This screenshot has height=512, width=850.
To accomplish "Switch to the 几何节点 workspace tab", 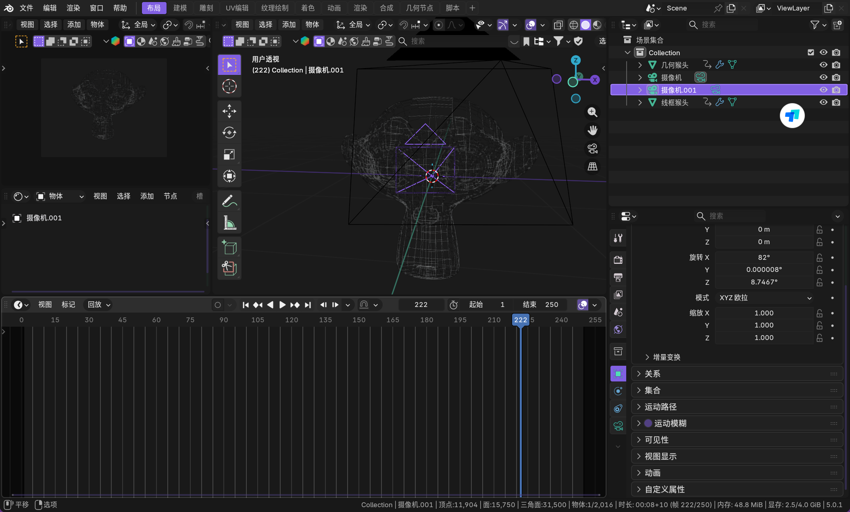I will (419, 8).
